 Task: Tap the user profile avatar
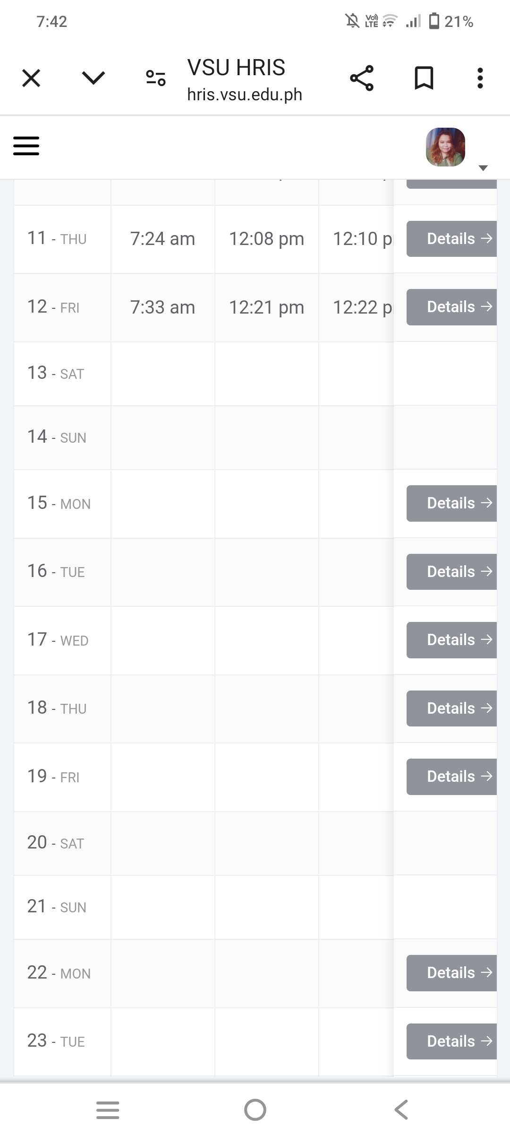point(445,147)
